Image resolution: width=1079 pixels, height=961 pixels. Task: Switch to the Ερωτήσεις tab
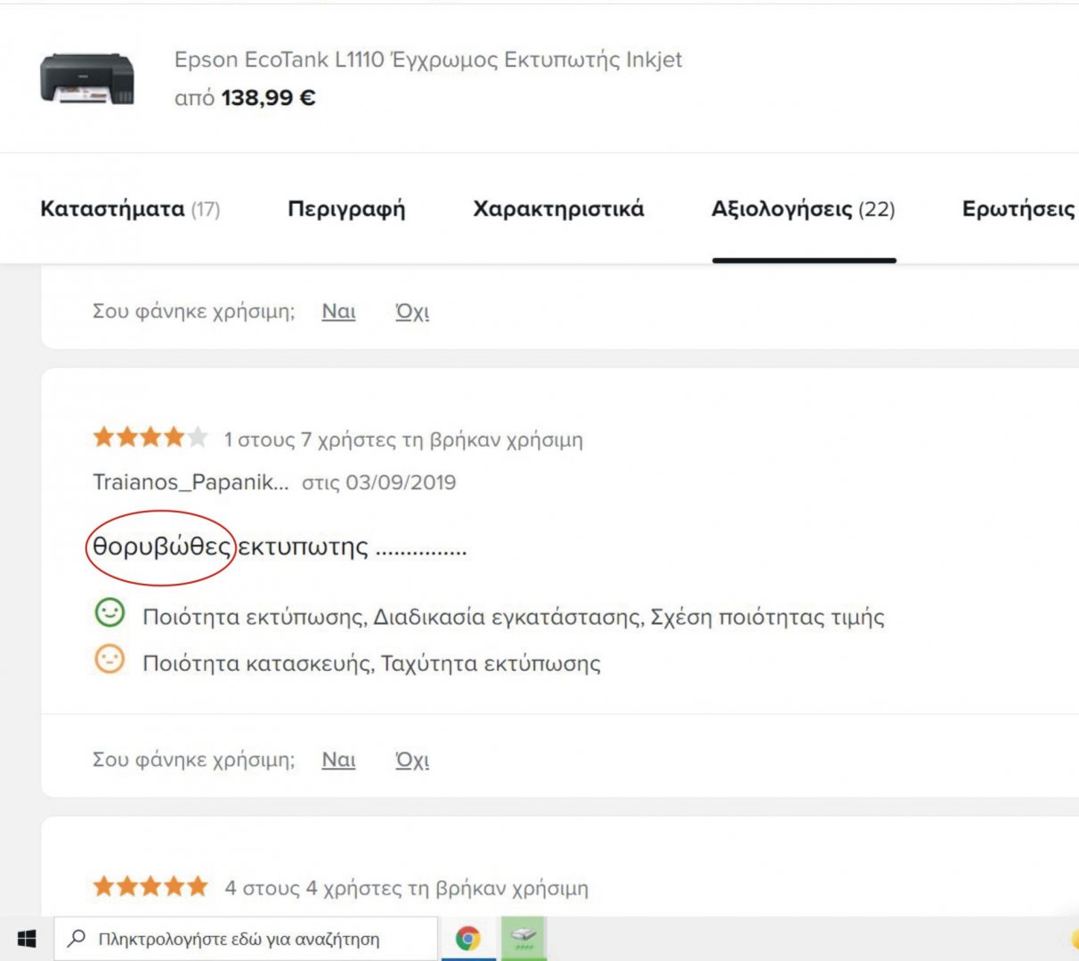pyautogui.click(x=1019, y=209)
